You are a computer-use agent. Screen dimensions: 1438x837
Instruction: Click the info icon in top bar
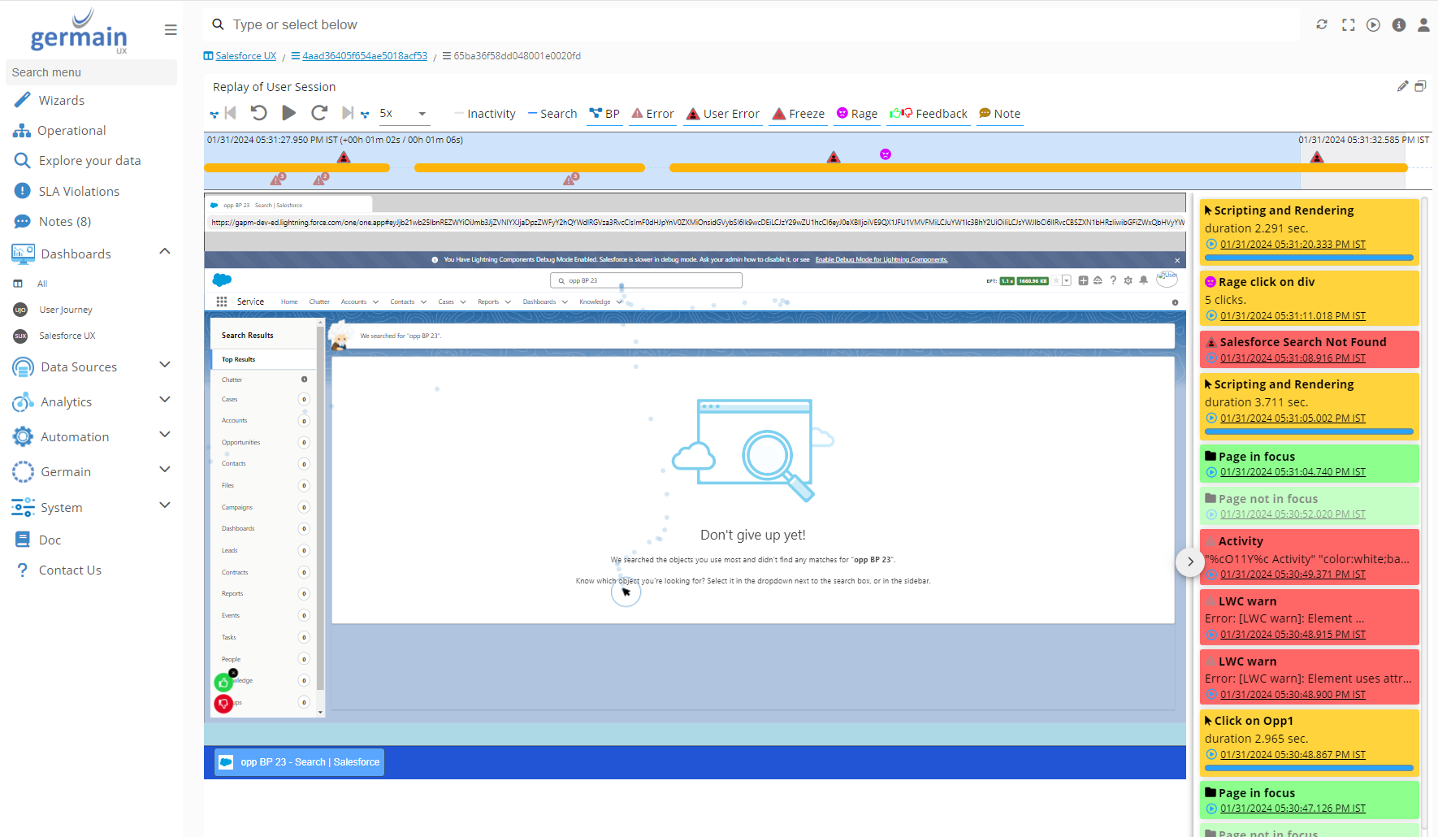1398,24
